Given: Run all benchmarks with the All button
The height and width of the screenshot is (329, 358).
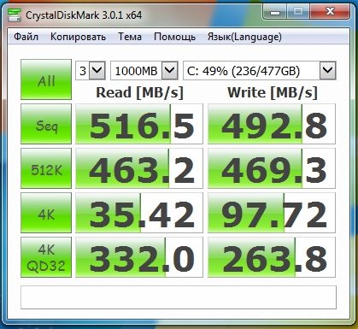Looking at the screenshot, I should tap(46, 79).
